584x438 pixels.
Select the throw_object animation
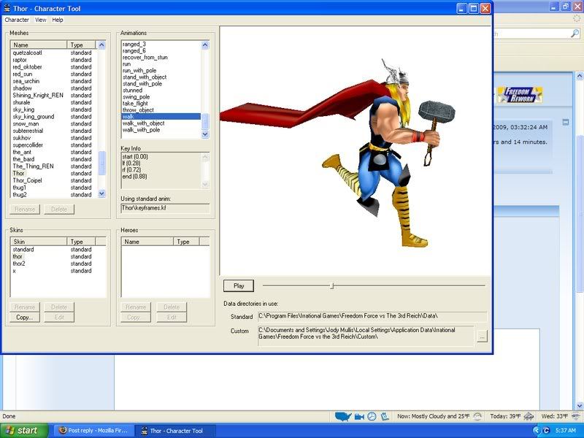pos(138,110)
